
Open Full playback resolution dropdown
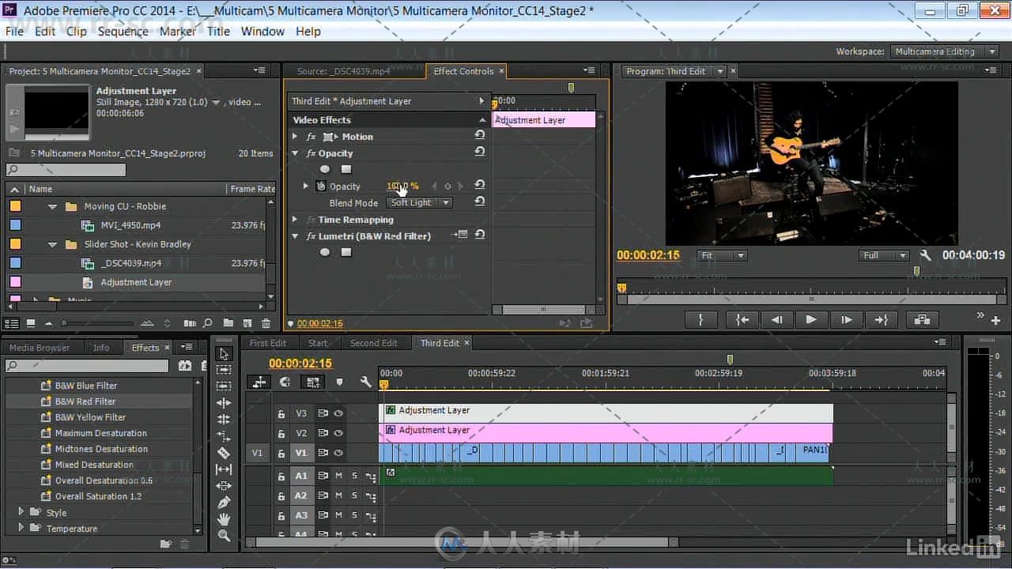[885, 255]
